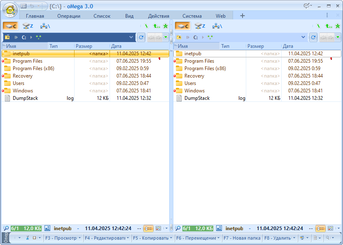Click search magnifier in right status bar

pyautogui.click(x=178, y=229)
